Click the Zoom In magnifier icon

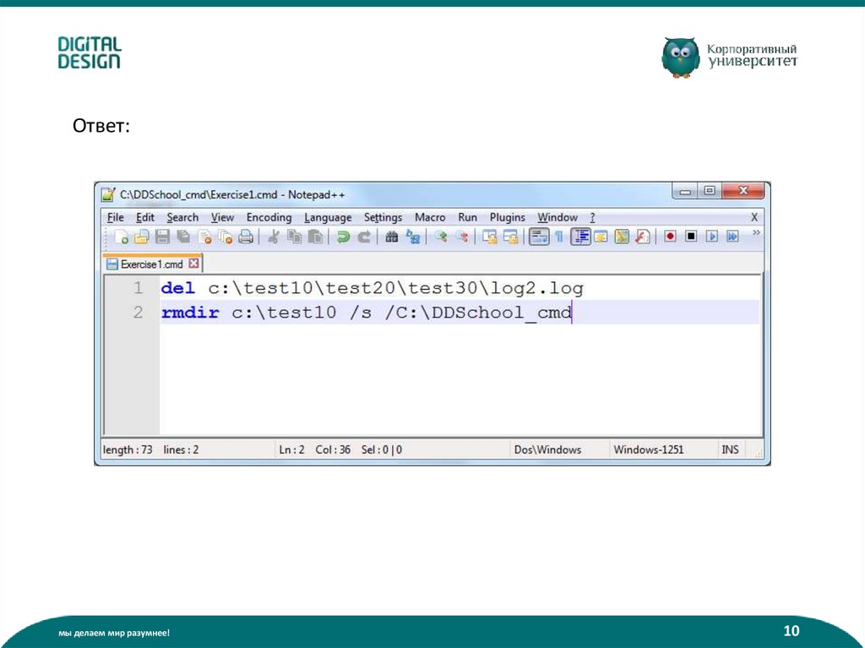440,237
